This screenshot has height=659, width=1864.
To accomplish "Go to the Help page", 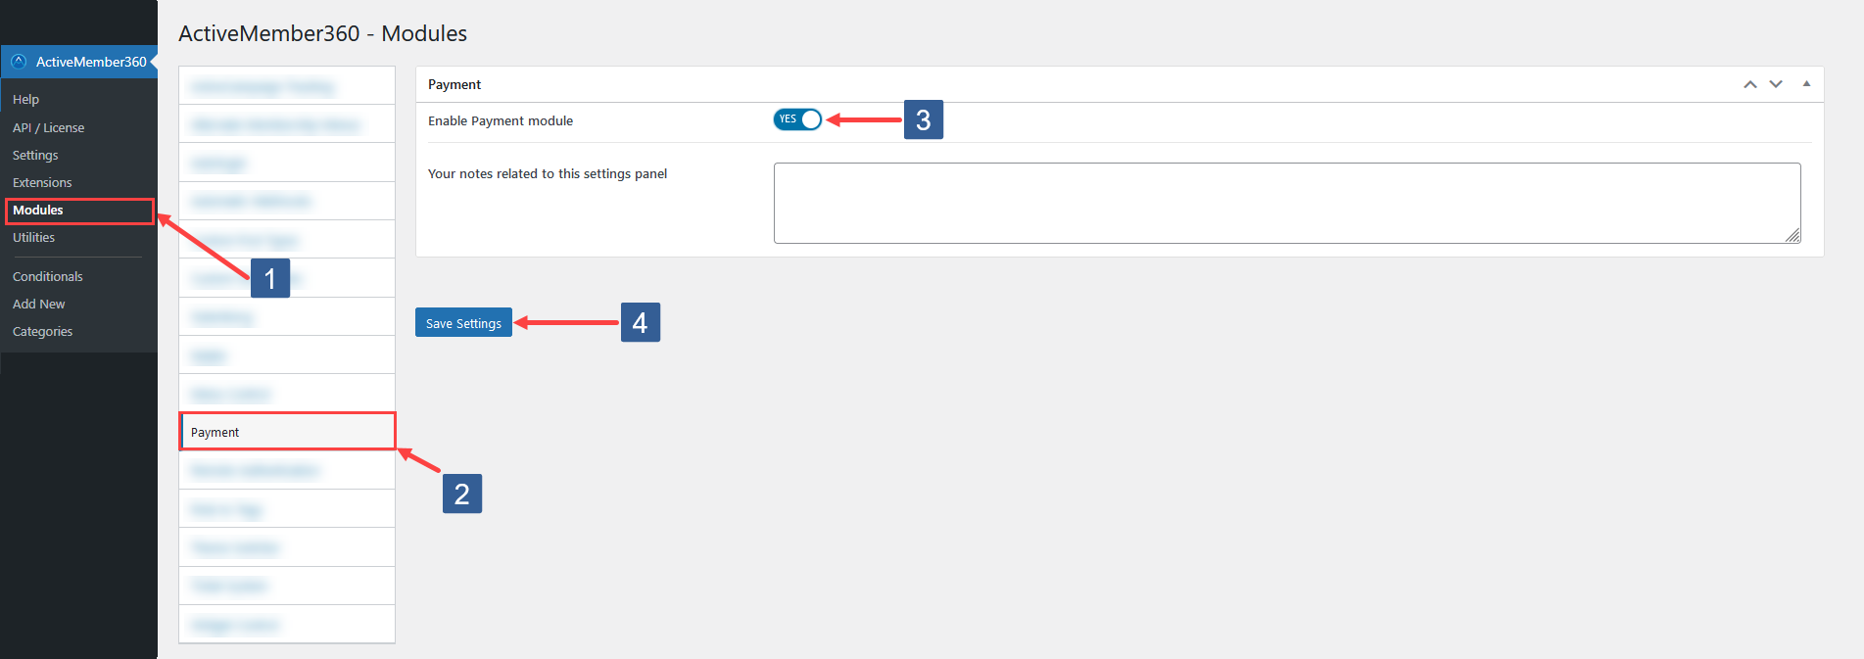I will click(x=24, y=98).
